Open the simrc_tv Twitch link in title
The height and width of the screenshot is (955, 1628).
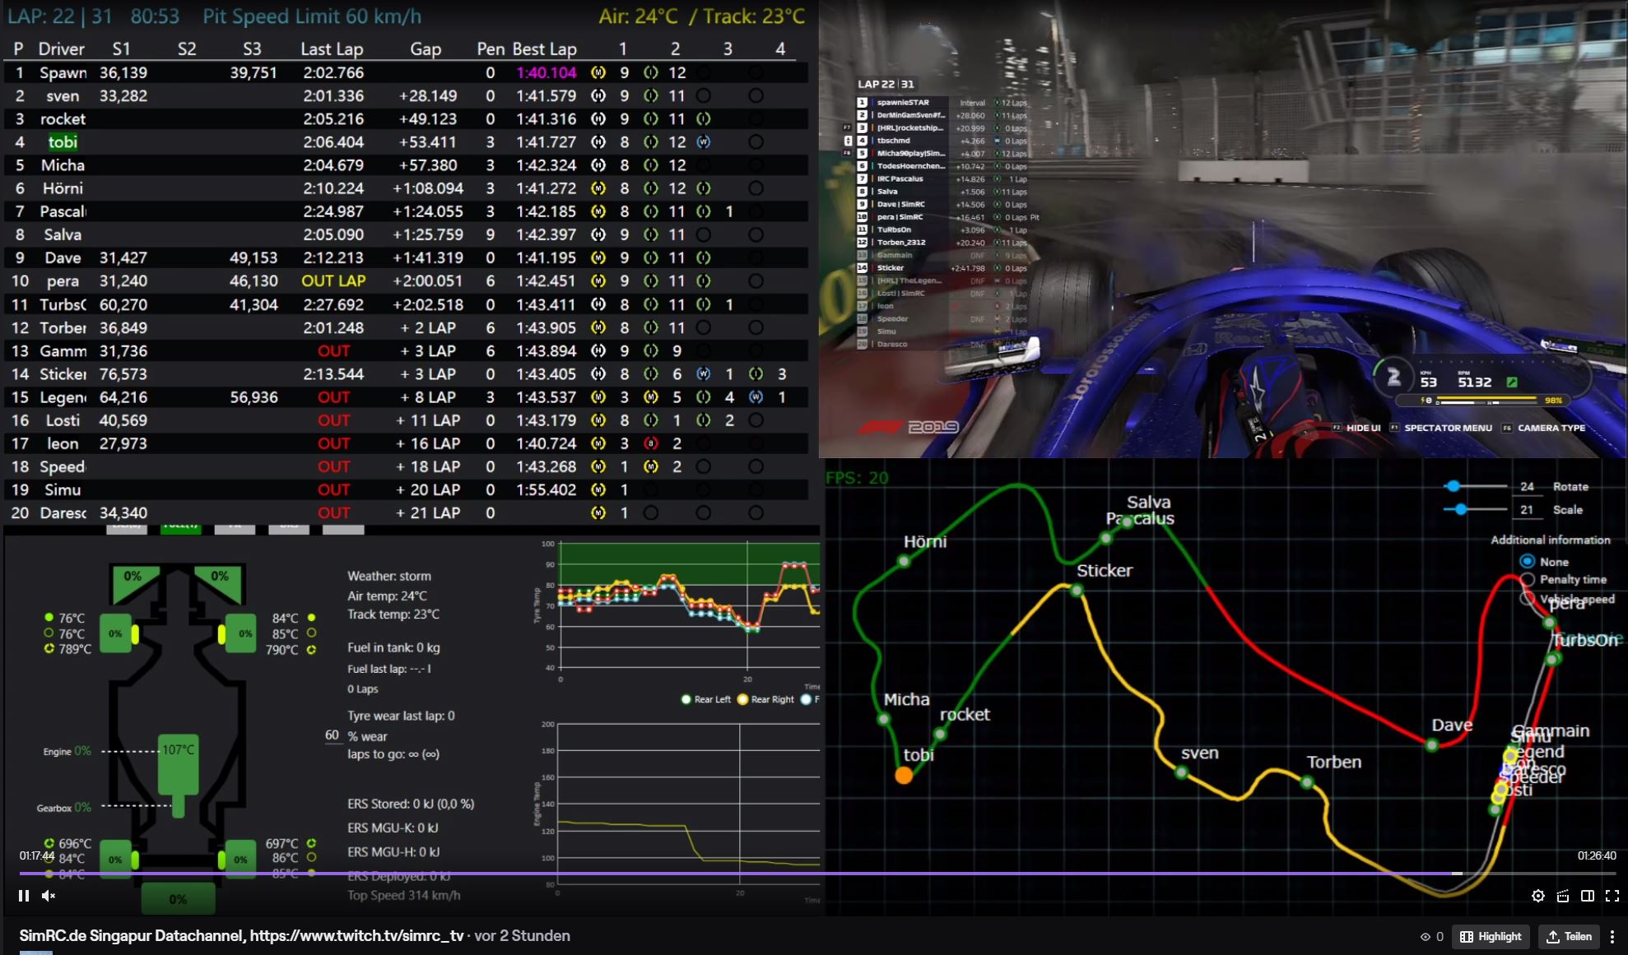356,935
